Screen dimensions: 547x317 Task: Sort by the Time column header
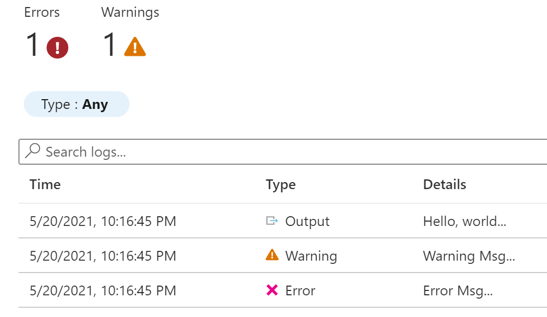[45, 185]
